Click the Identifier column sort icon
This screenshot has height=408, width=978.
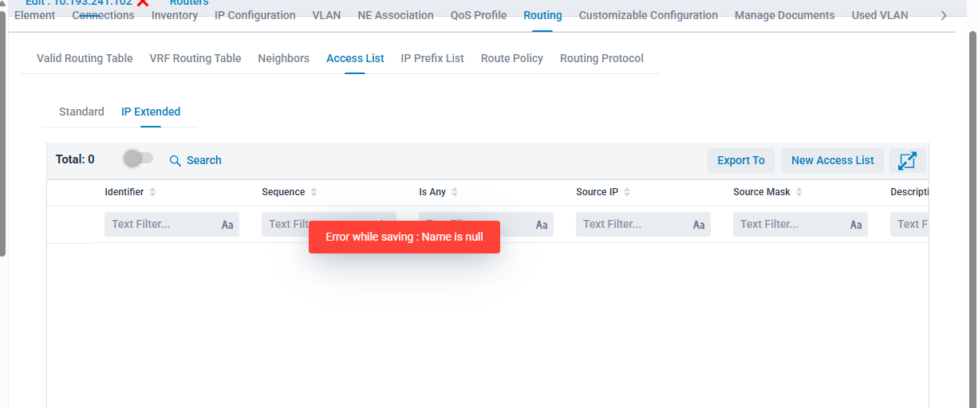152,192
